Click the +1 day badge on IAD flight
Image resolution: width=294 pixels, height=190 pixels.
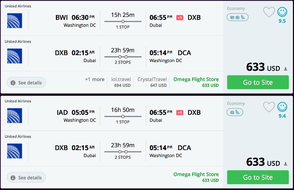pyautogui.click(x=180, y=113)
